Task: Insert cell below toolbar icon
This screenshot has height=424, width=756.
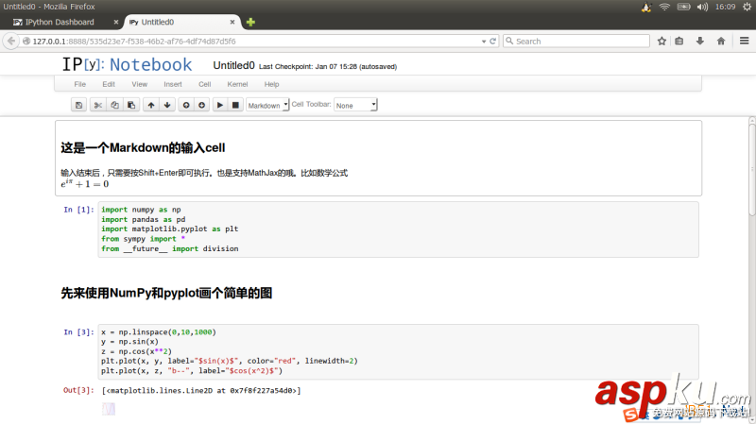Action: click(x=201, y=105)
